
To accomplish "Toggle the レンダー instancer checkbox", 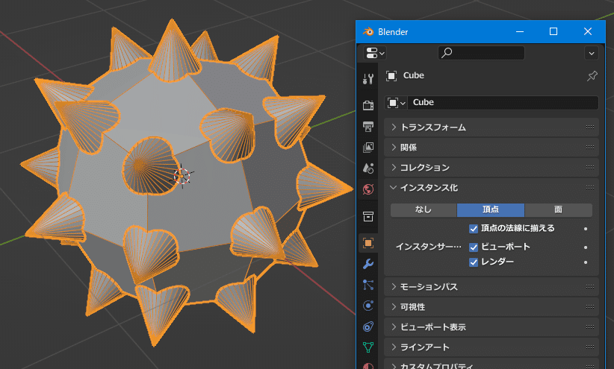I will 474,262.
